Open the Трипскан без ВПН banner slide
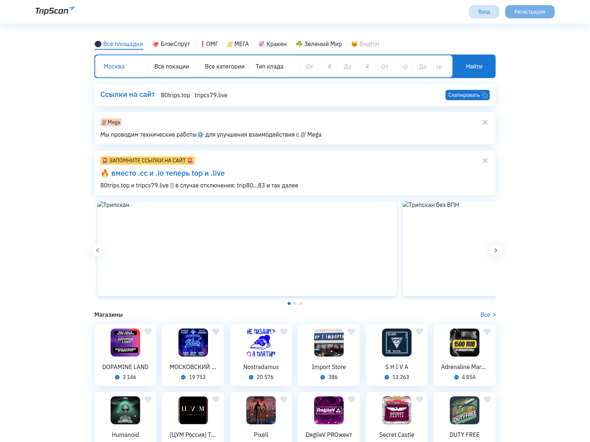Image resolution: width=590 pixels, height=442 pixels. [449, 249]
